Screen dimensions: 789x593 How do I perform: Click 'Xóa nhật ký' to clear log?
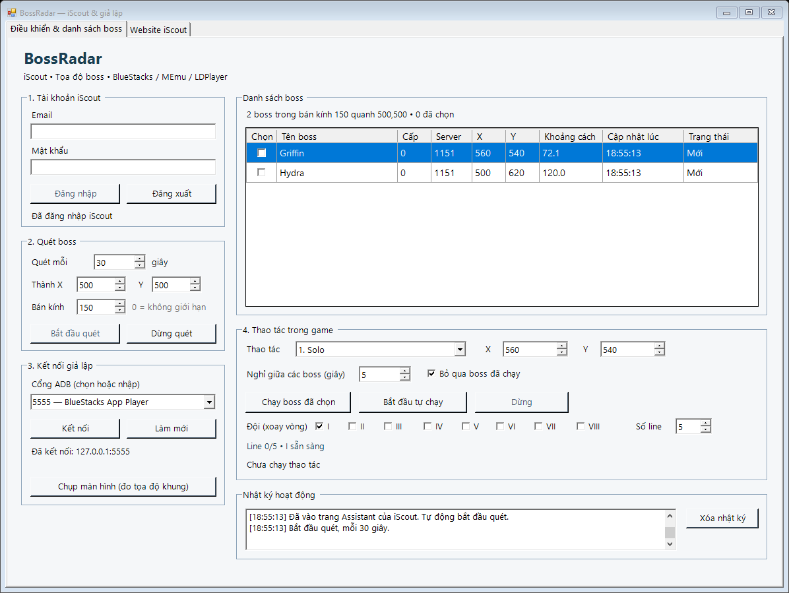[722, 518]
